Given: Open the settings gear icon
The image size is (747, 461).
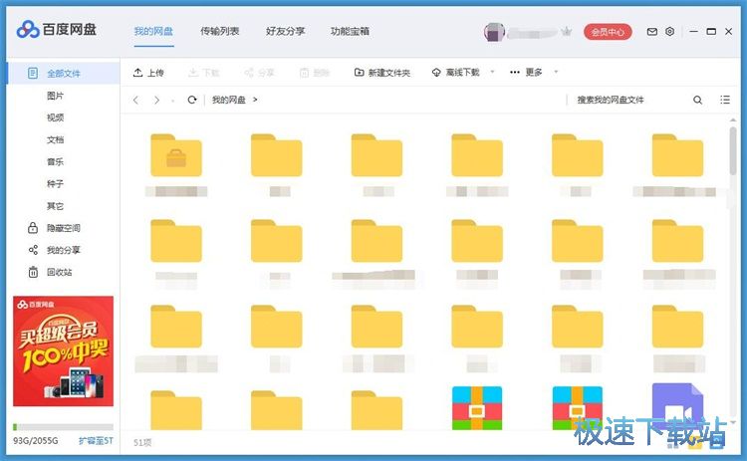Looking at the screenshot, I should click(670, 32).
